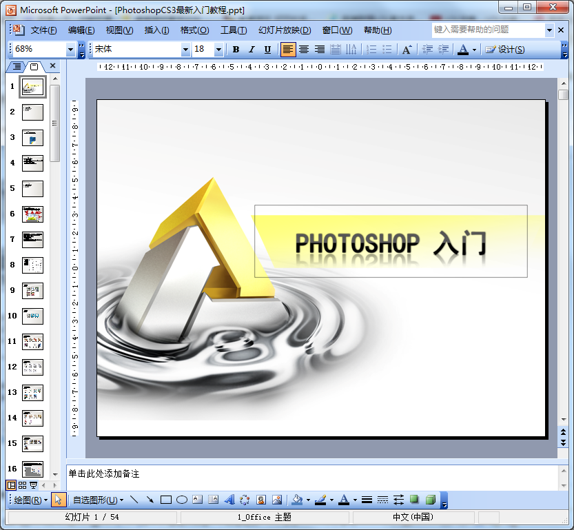Viewport: 574px width, 530px height.
Task: Select slide 10 thumbnail
Action: [32, 316]
